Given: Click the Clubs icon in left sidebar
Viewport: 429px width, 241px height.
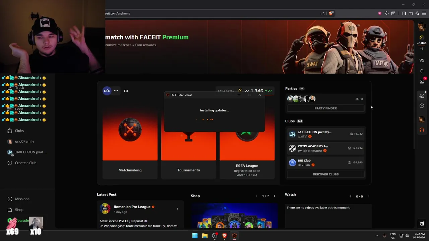Looking at the screenshot, I should (x=10, y=131).
